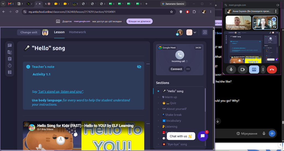Open video block three-dot options
Viewport: 284px width, 151px height.
point(148,124)
